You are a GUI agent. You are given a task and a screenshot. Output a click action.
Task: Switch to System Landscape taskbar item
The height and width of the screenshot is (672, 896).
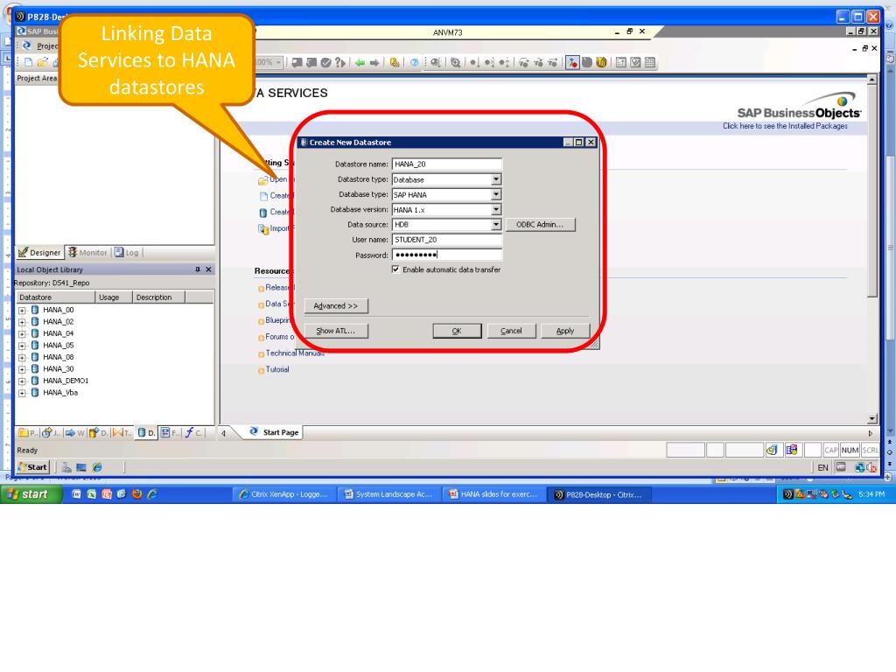click(388, 494)
